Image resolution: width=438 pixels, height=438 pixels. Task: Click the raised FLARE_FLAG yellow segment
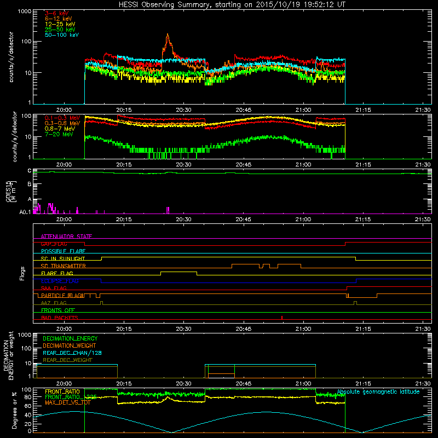pyautogui.click(x=179, y=272)
